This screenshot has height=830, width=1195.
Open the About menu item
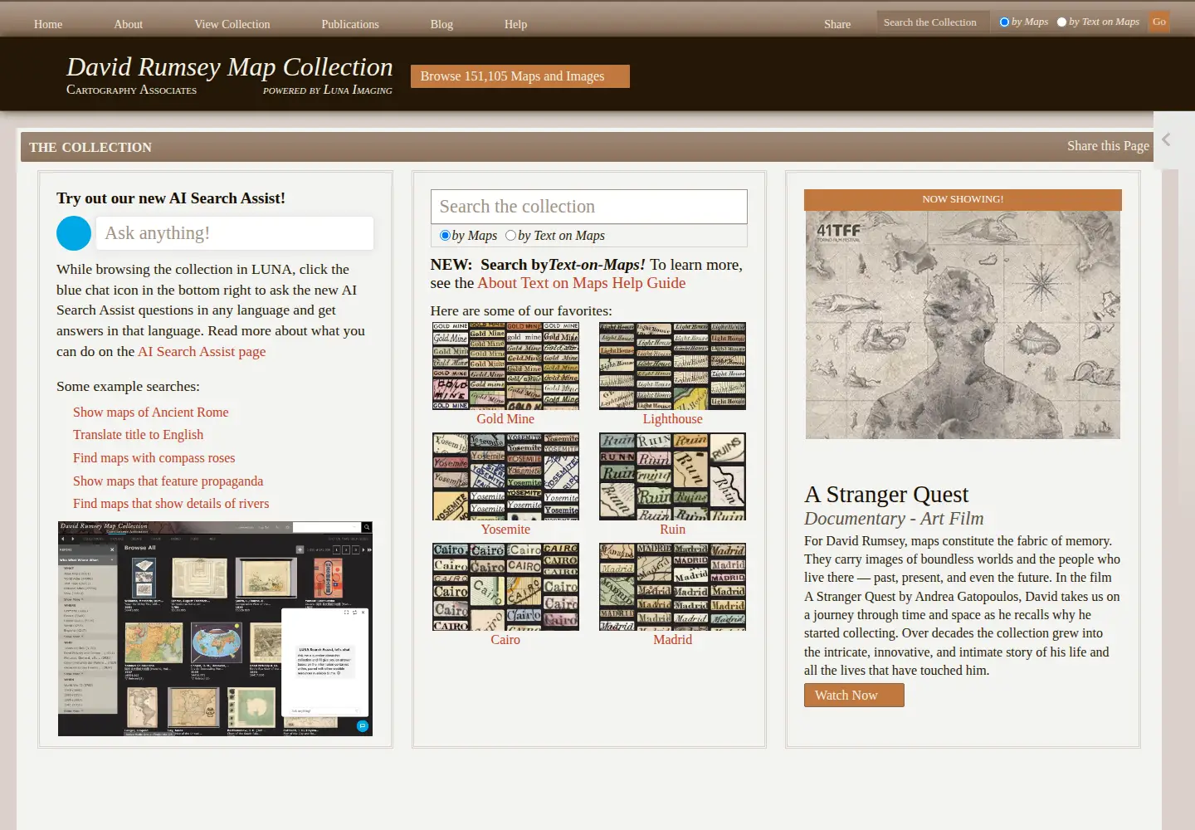pos(129,24)
